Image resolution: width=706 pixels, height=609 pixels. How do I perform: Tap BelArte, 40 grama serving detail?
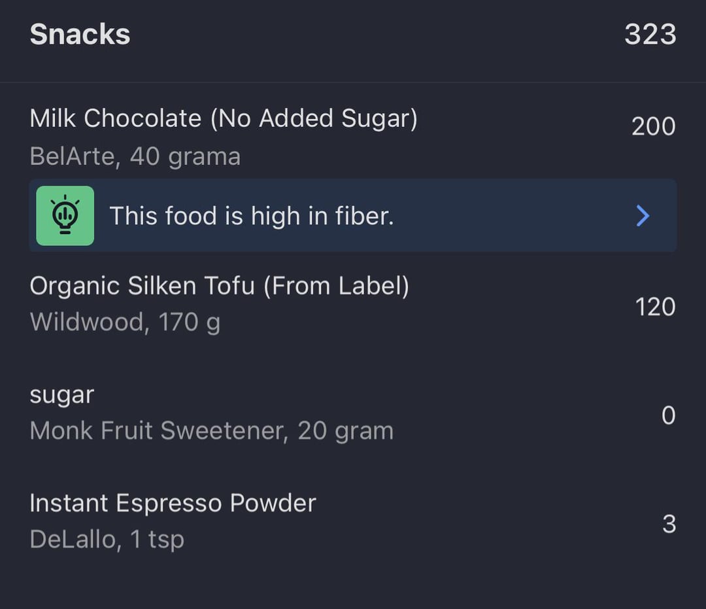tap(135, 157)
